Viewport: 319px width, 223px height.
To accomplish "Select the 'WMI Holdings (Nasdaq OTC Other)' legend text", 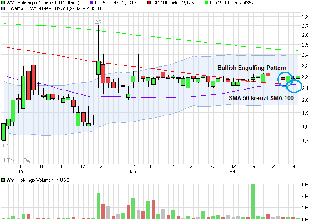I will (x=43, y=3).
